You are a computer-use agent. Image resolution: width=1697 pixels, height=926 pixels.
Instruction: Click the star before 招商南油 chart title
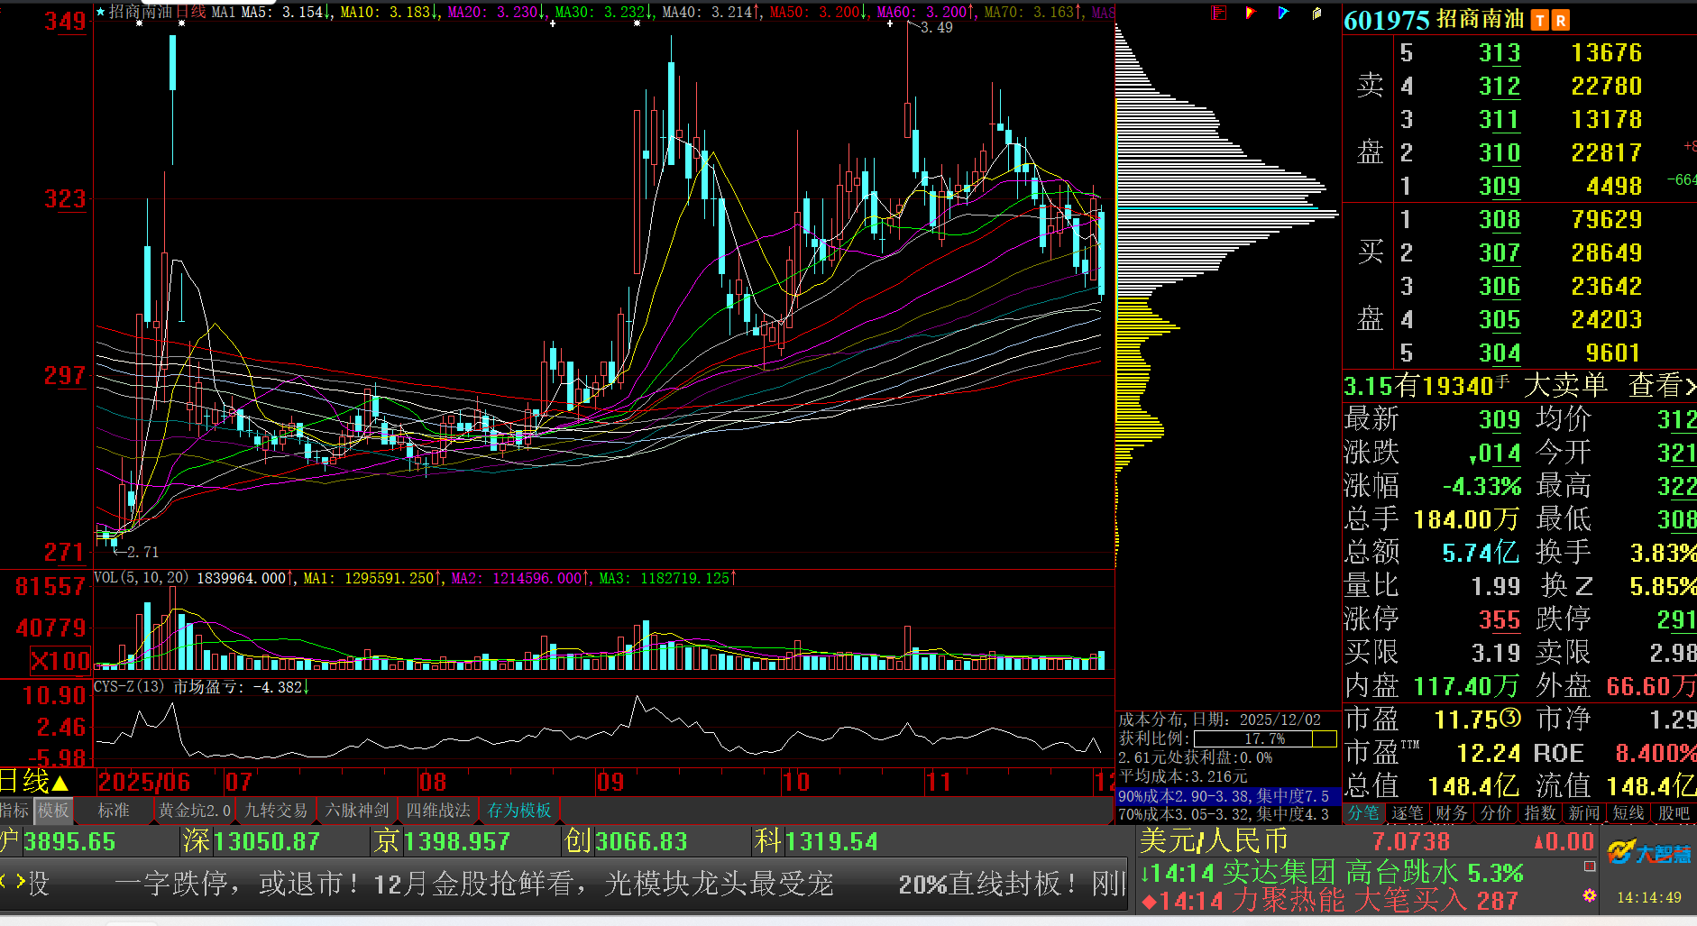pos(101,12)
